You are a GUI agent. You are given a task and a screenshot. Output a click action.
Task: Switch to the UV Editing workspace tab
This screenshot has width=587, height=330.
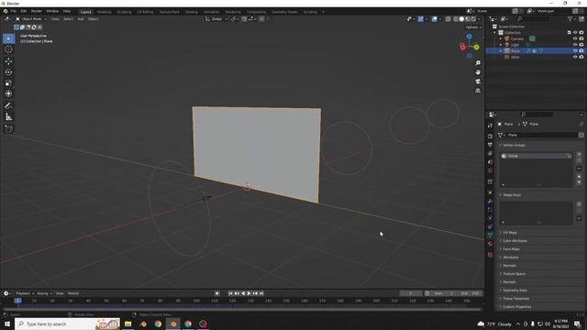click(145, 12)
